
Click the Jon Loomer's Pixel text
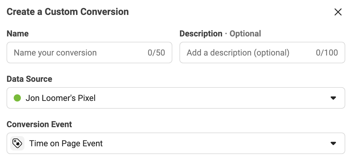pos(61,98)
